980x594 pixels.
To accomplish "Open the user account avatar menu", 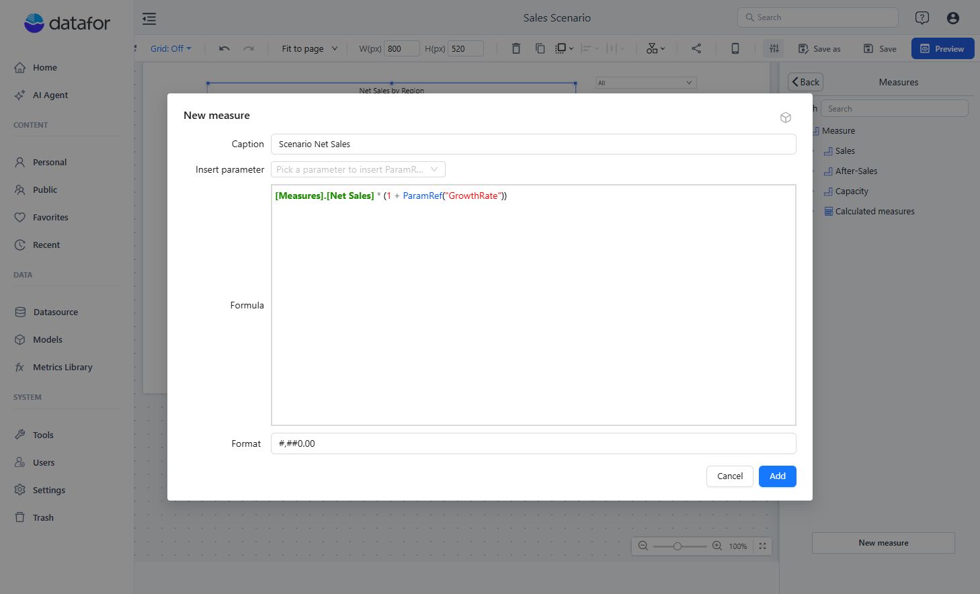I will 953,18.
